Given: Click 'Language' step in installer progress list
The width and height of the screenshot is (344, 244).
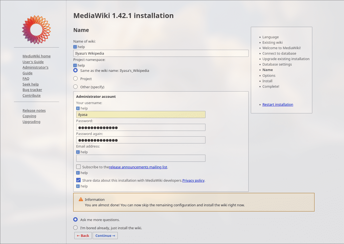Looking at the screenshot, I should 271,37.
